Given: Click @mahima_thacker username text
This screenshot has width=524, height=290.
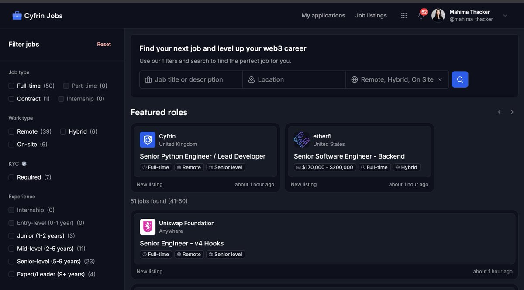Looking at the screenshot, I should 471,19.
